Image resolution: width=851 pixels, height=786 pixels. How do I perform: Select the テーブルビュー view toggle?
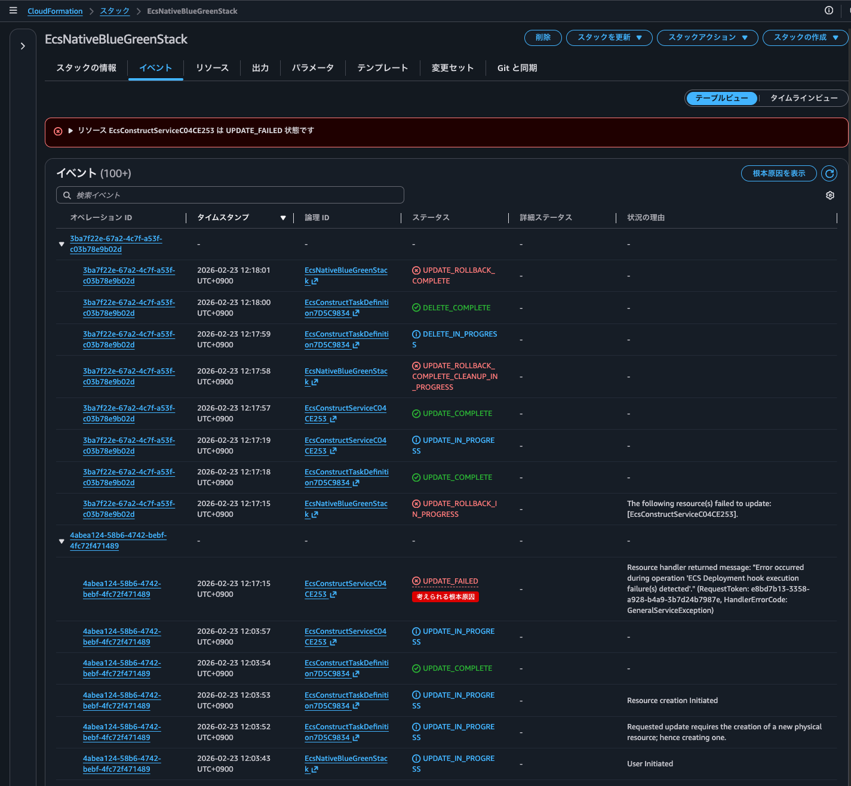(x=721, y=98)
